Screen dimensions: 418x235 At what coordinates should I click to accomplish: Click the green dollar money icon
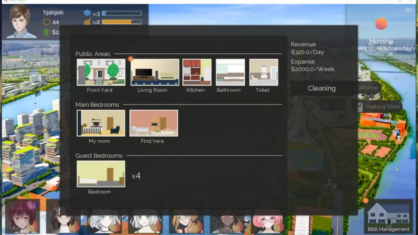click(47, 32)
